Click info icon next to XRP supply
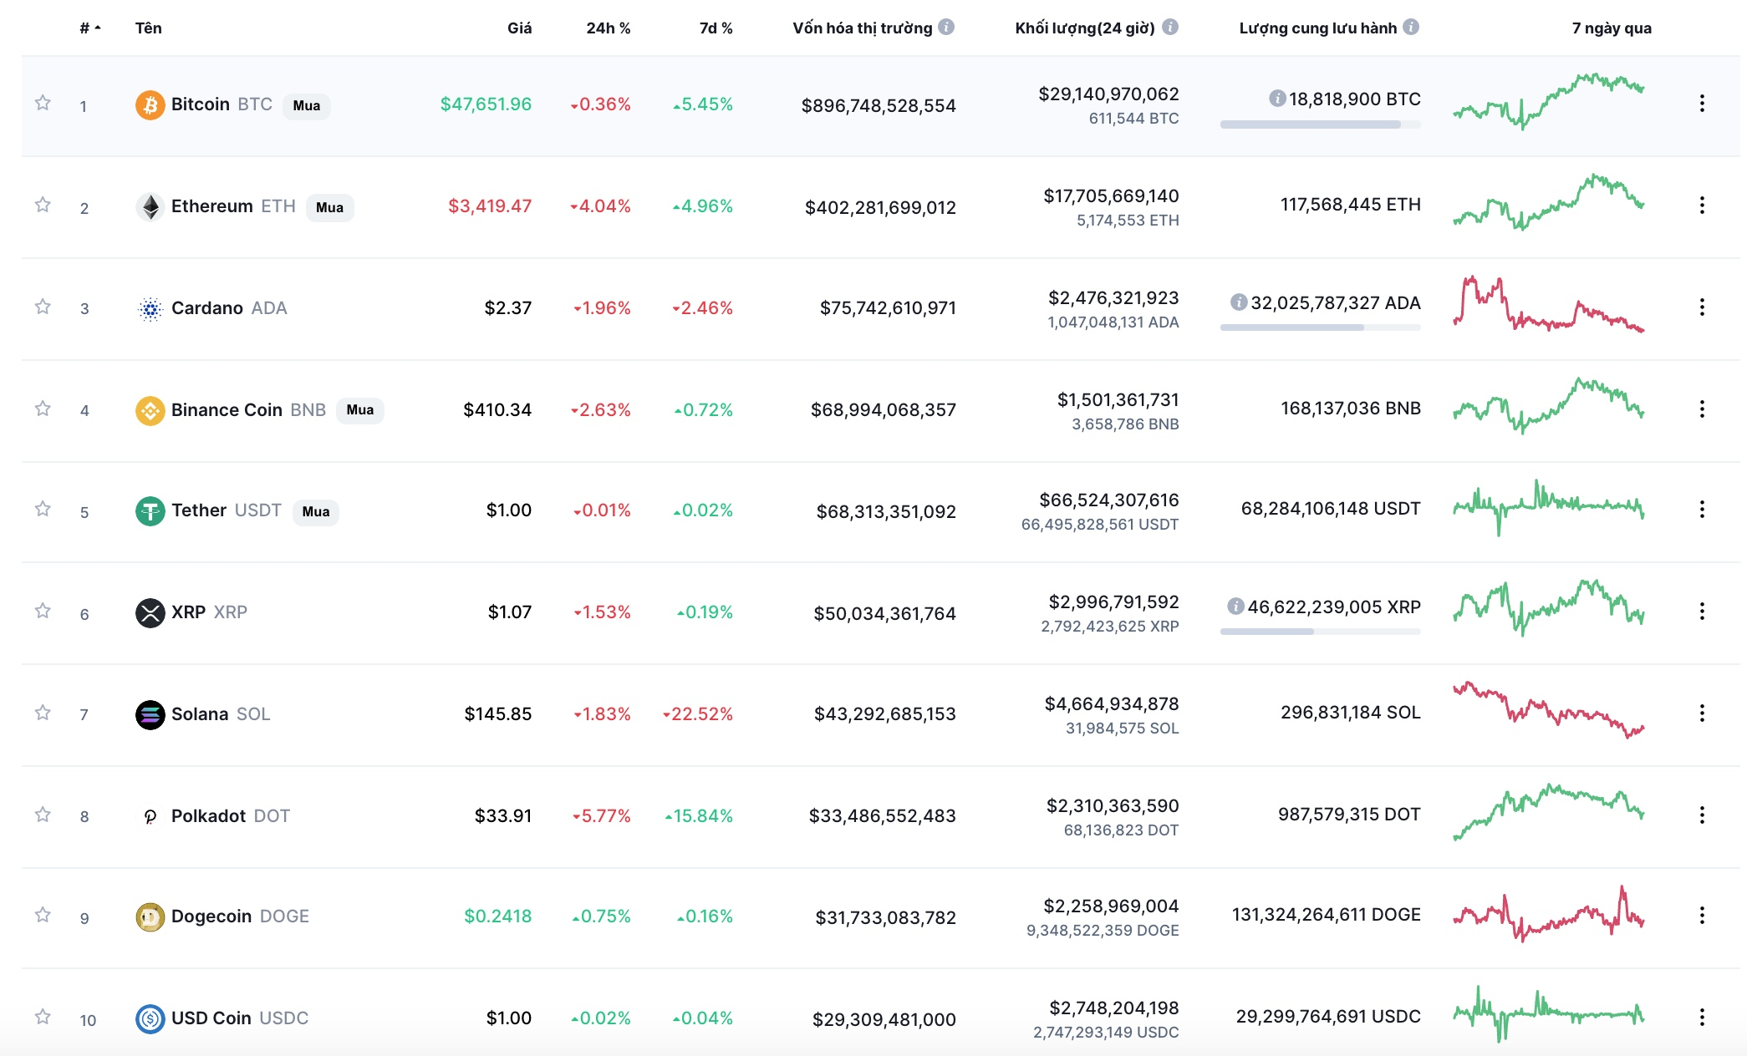Screen dimensions: 1747x1056 coord(1235,607)
